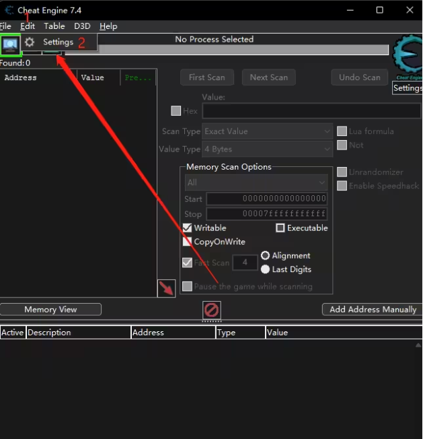Click the Start address field
Screen dimensions: 423x439
tap(267, 199)
